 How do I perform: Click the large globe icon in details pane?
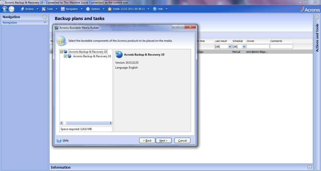pos(119,55)
